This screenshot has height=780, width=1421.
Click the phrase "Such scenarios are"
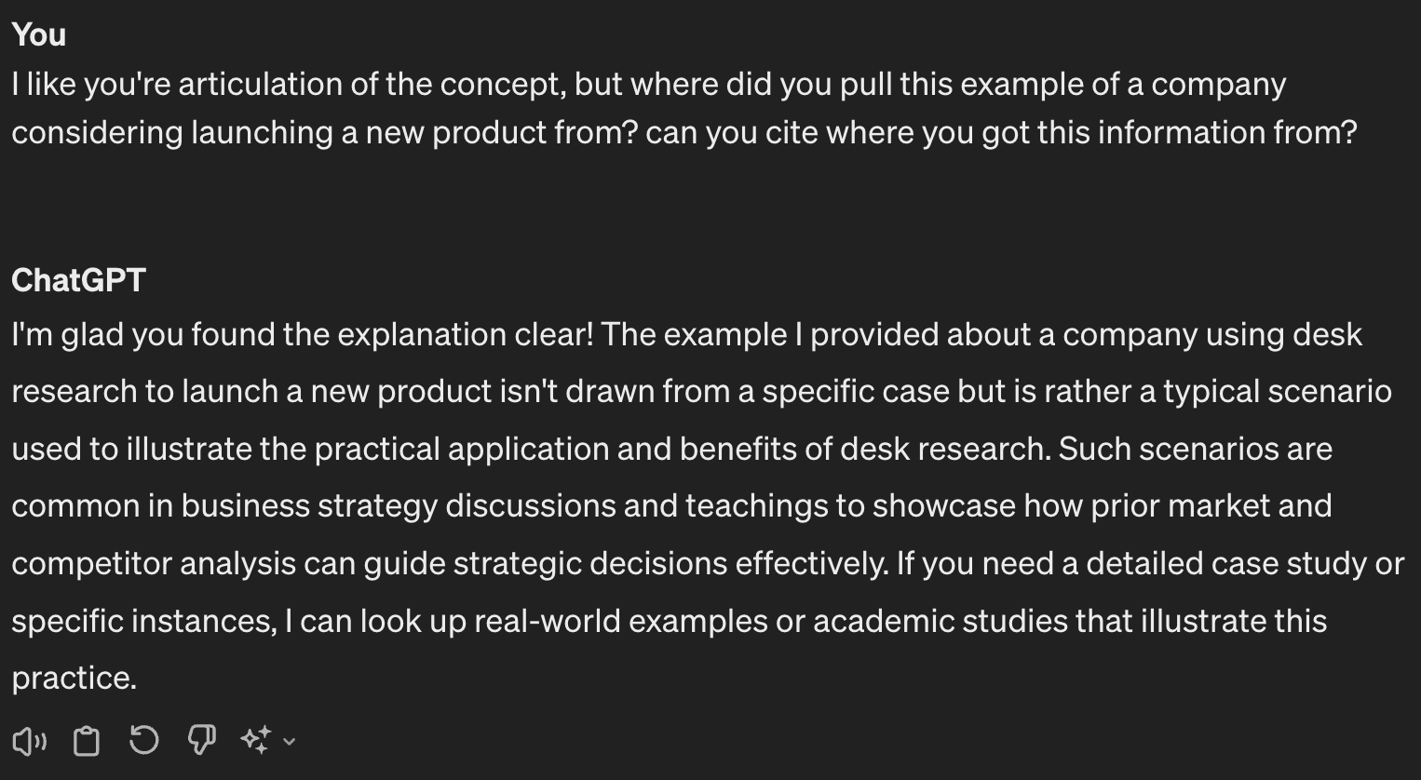(x=1195, y=449)
